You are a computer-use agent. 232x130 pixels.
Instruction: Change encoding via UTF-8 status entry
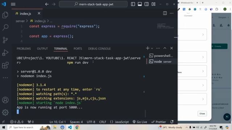(91, 122)
